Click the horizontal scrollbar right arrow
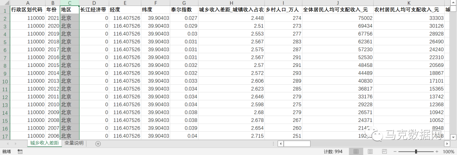 pyautogui.click(x=447, y=144)
